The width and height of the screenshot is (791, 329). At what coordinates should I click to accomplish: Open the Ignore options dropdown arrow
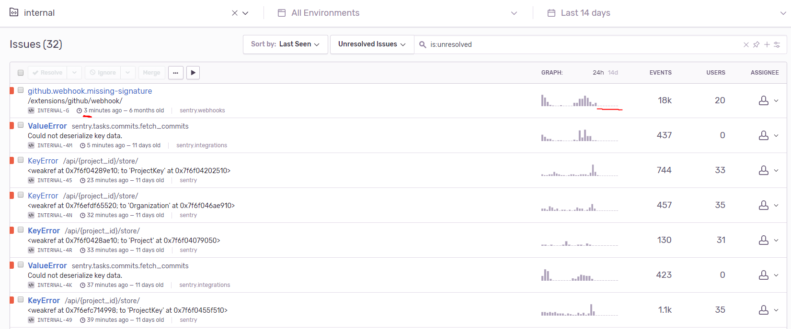128,73
